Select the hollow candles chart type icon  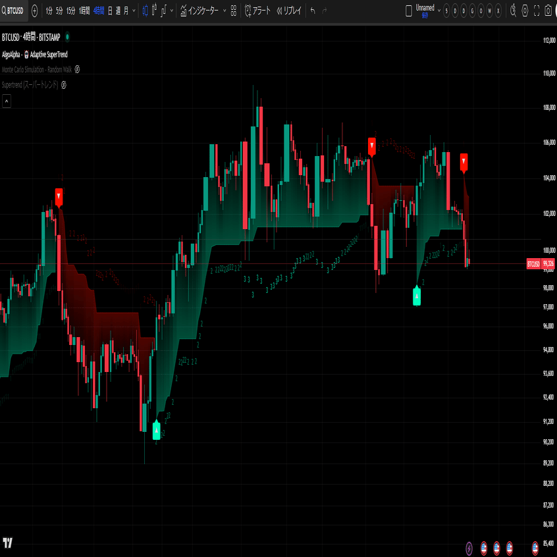154,11
